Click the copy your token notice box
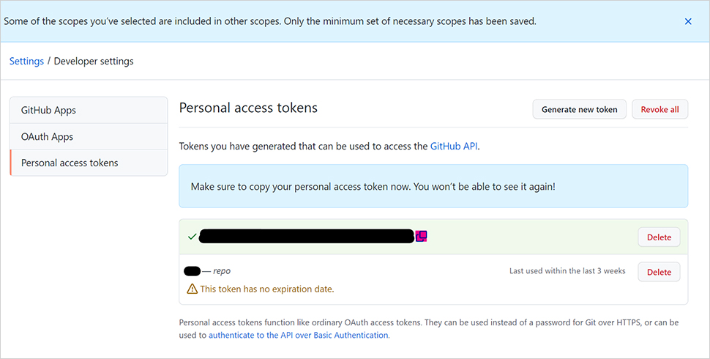The image size is (710, 359). click(x=433, y=186)
